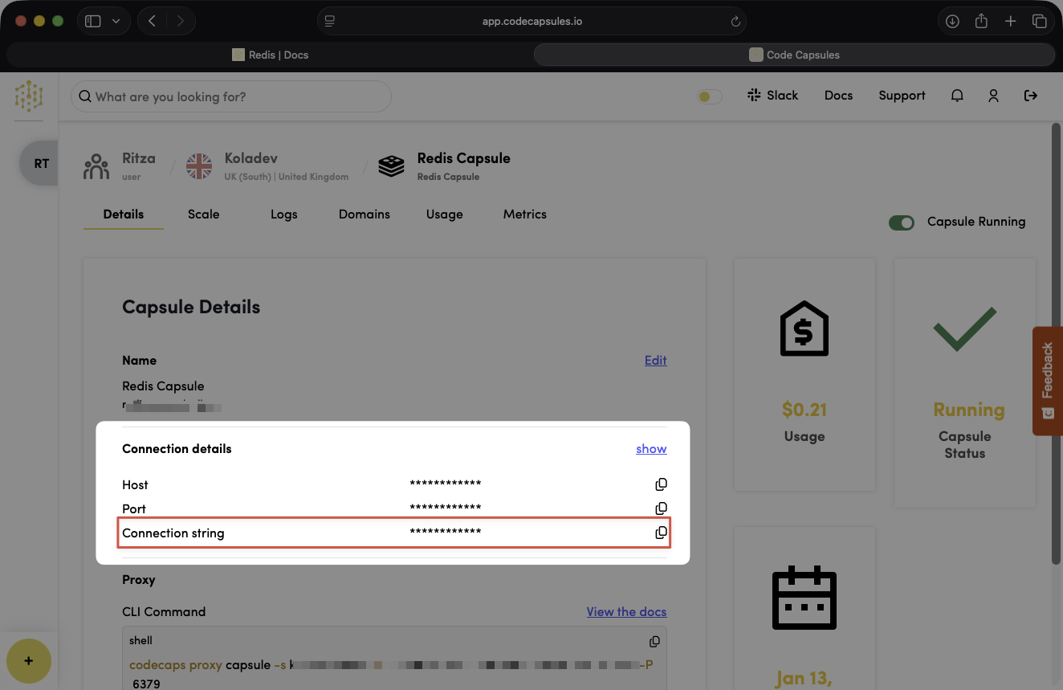Copy the Host value

pyautogui.click(x=661, y=484)
